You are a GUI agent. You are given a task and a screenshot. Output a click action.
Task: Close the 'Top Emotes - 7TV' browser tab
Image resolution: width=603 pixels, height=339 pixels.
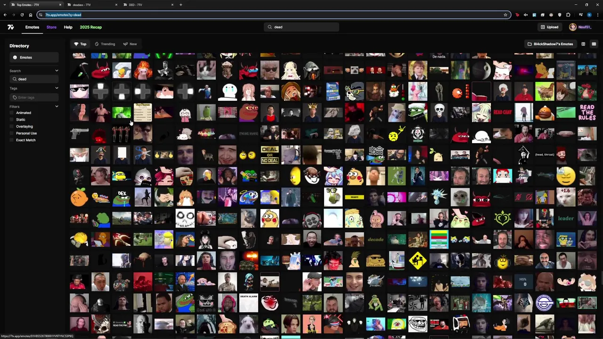click(x=60, y=5)
